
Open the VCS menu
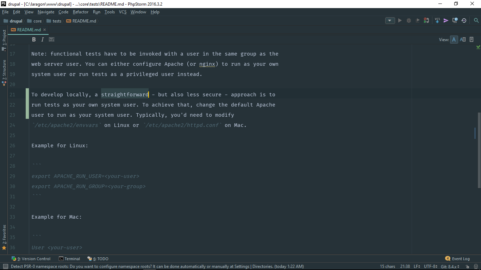[x=123, y=12]
